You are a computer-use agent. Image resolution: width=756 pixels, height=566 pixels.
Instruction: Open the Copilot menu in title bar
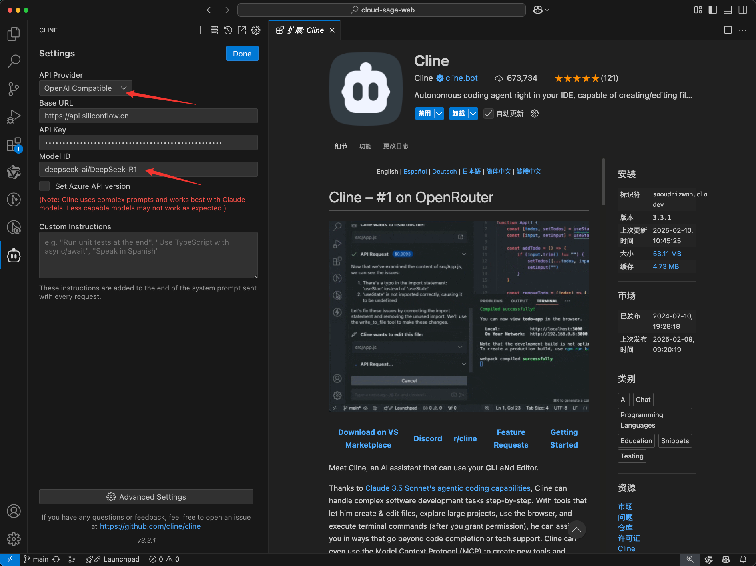click(541, 10)
